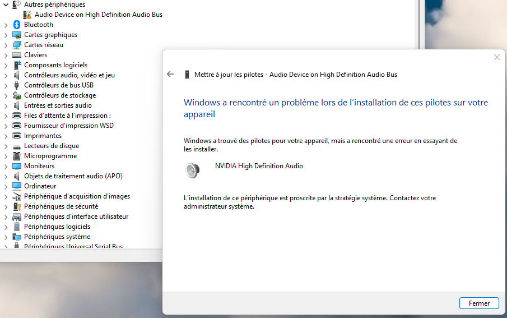The width and height of the screenshot is (507, 318).
Task: Click the Bluetooth category icon
Action: pos(17,25)
